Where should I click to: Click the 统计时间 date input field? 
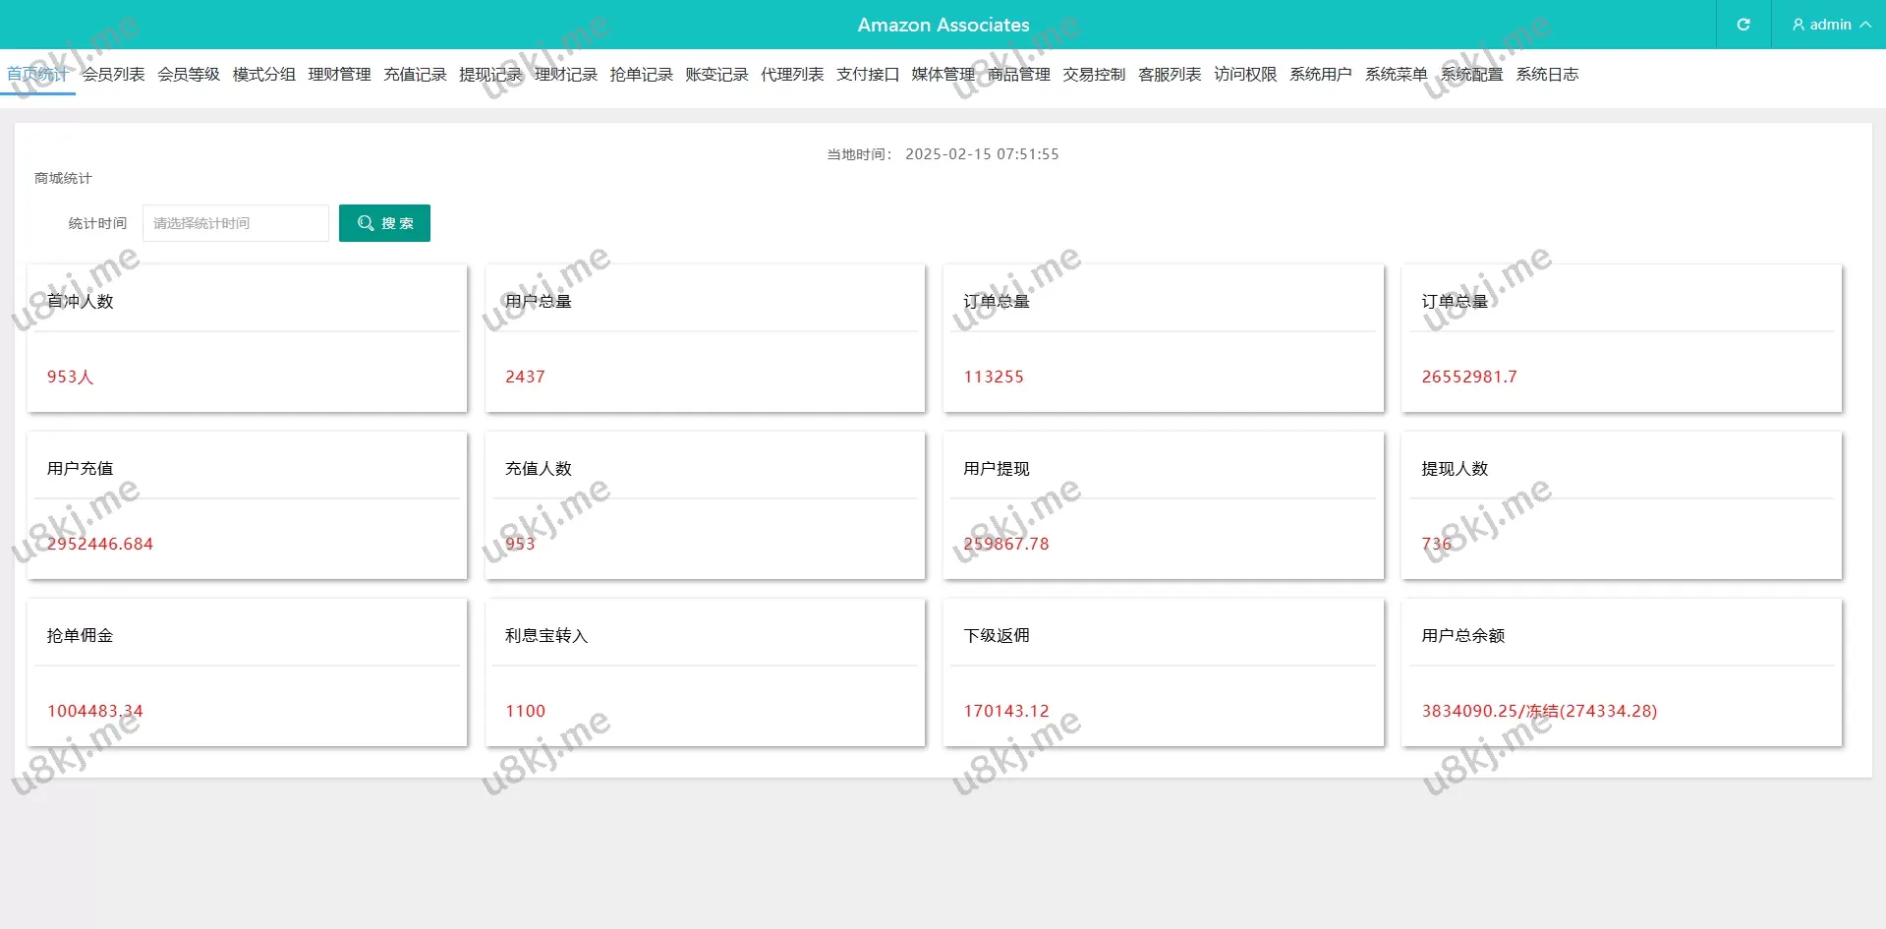coord(236,223)
